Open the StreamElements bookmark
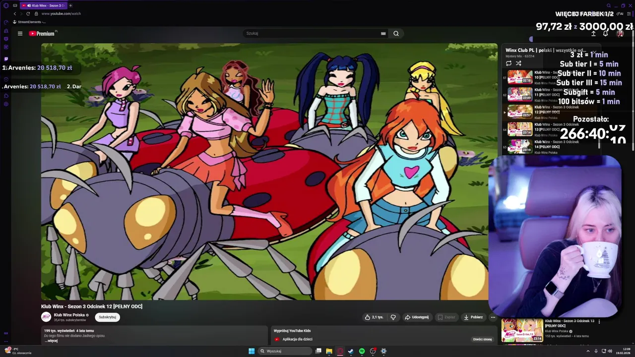 coord(29,22)
